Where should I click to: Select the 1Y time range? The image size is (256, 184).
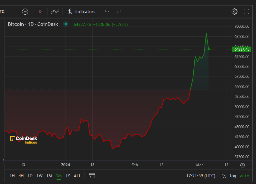[68, 176]
